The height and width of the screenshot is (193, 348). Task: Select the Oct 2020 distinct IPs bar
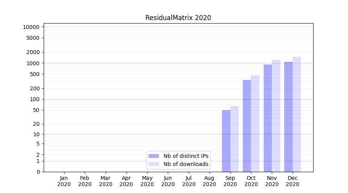pos(247,126)
